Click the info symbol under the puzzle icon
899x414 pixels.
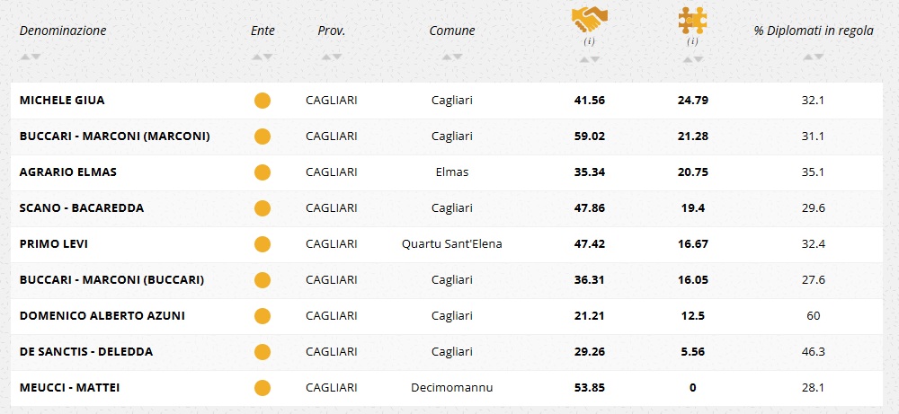click(x=692, y=41)
